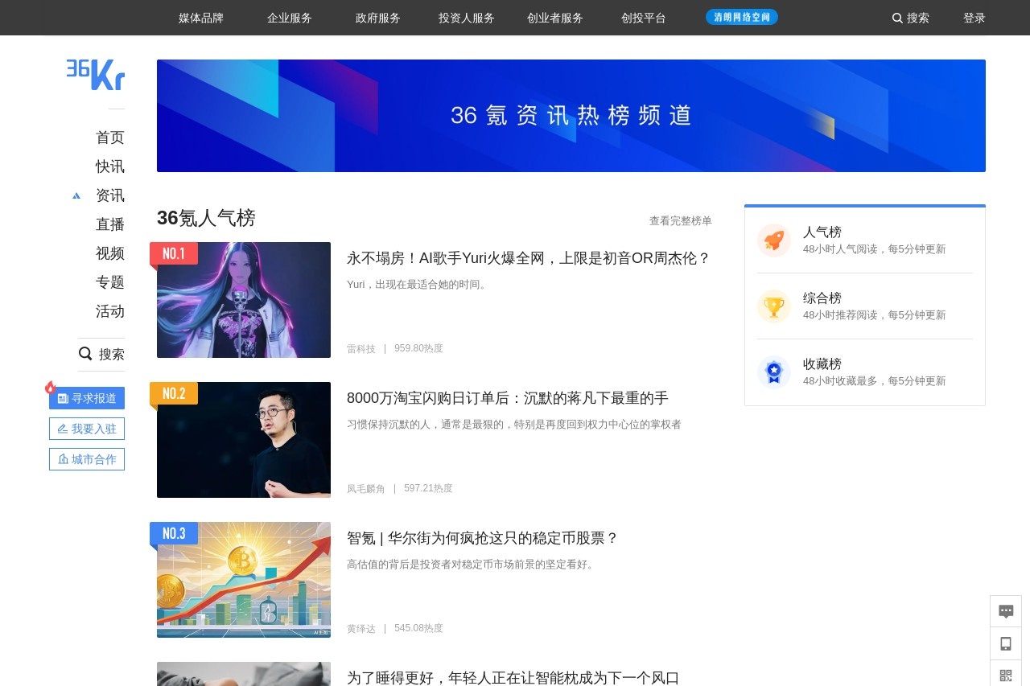Open 创投平台 in top menu
This screenshot has height=686, width=1030.
tap(644, 18)
